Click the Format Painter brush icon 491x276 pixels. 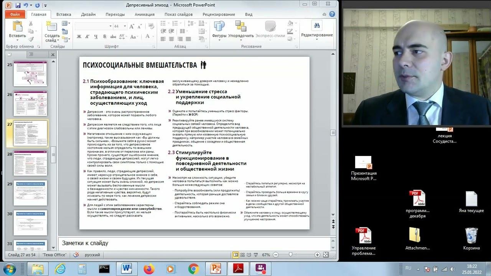click(31, 39)
